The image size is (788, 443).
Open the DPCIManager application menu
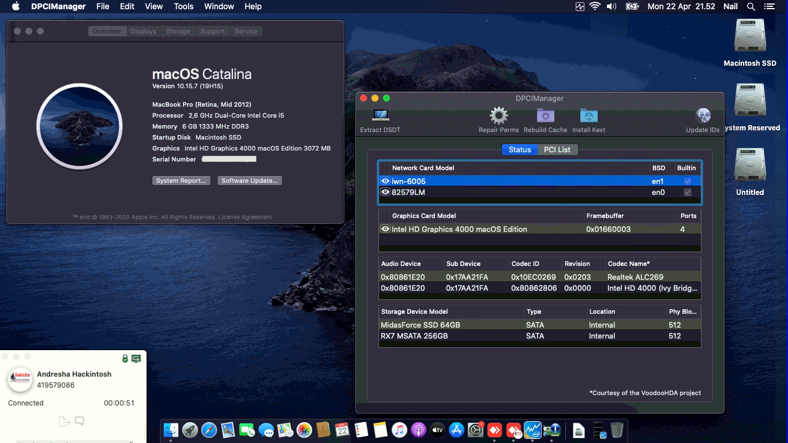tap(58, 6)
